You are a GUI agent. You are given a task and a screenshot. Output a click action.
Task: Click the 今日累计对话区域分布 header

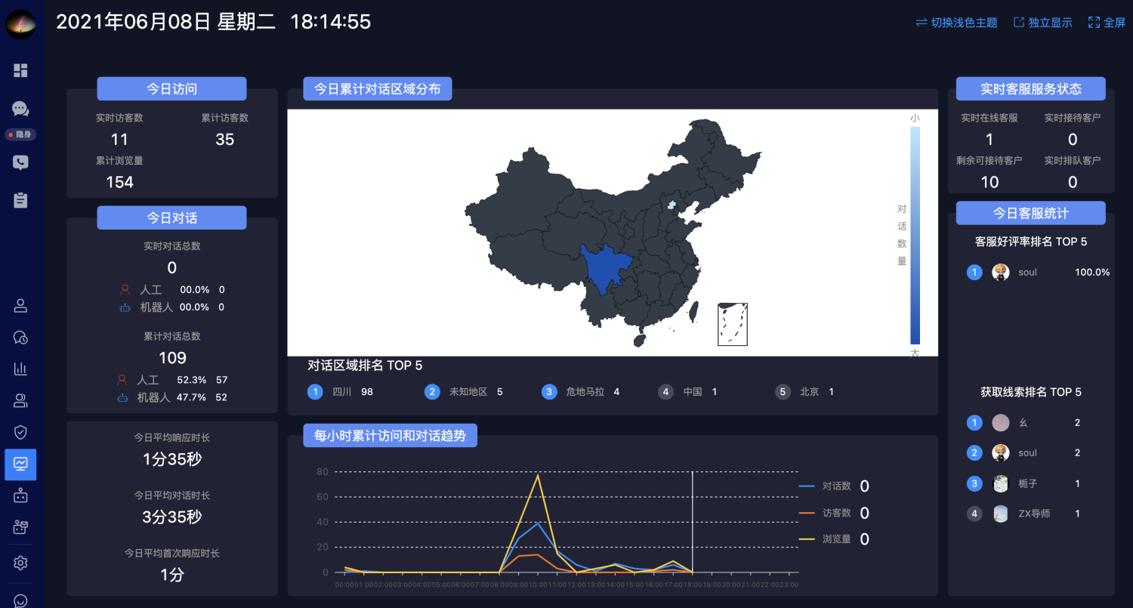point(378,88)
